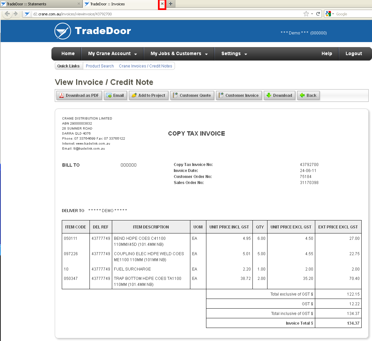Image resolution: width=372 pixels, height=341 pixels.
Task: Click the Customer Quote button
Action: click(192, 96)
